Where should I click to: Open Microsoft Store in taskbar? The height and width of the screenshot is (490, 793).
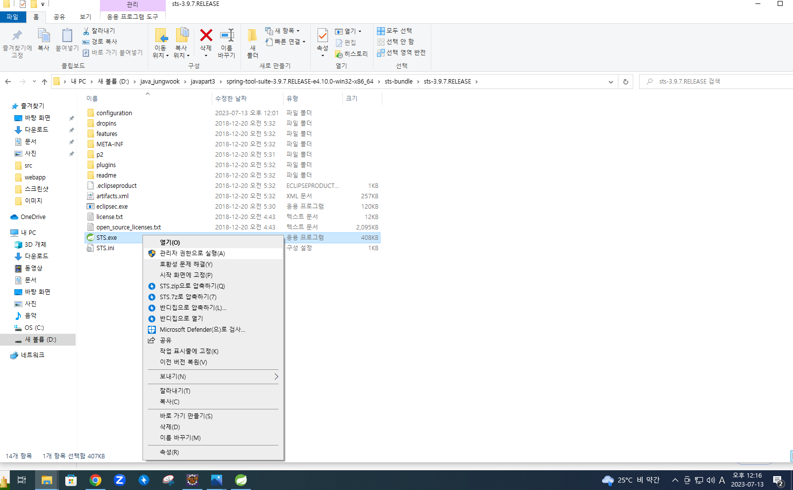[71, 480]
